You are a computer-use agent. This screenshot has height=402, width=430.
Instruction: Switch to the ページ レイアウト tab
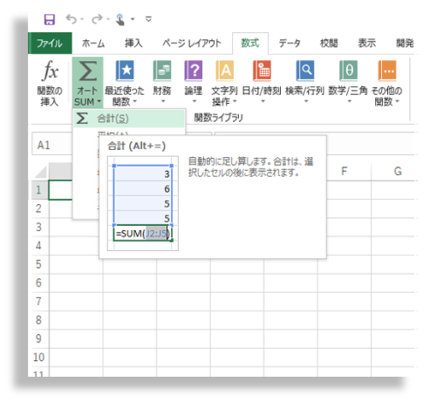click(x=192, y=44)
